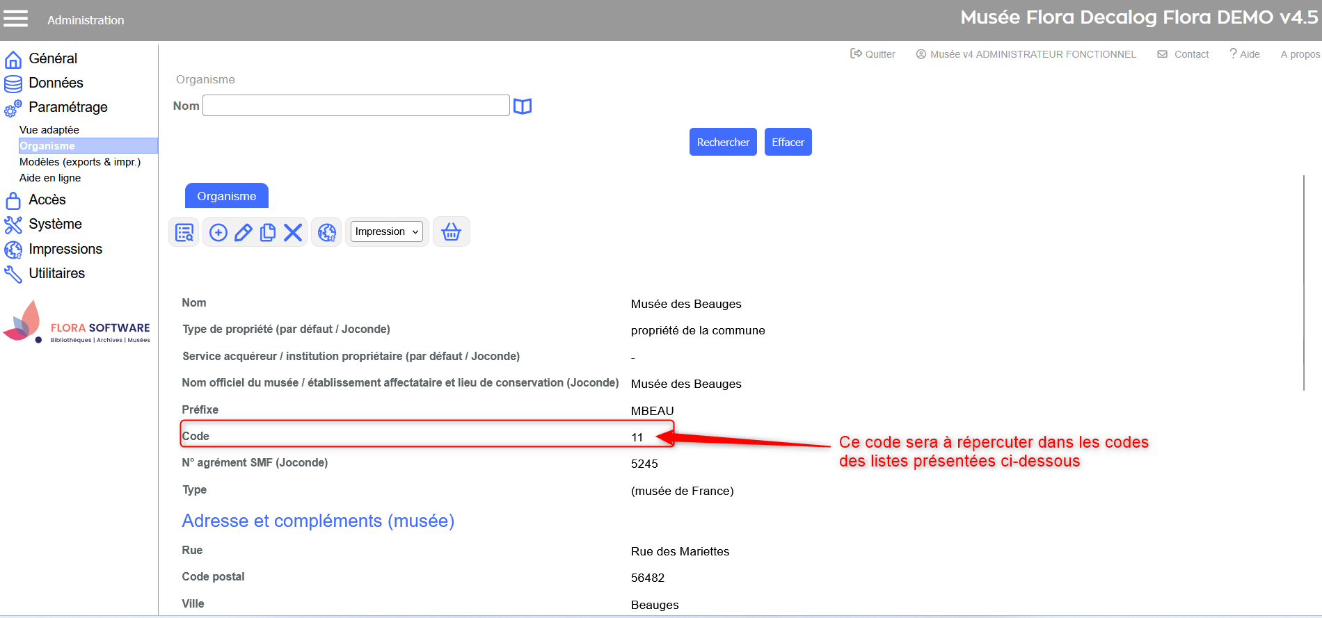Select the Organisme tab
This screenshot has width=1322, height=618.
227,196
